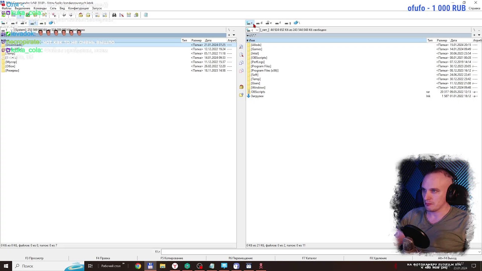This screenshot has width=482, height=271.
Task: Click the Edit file icon in middle bar
Action: tap(241, 55)
